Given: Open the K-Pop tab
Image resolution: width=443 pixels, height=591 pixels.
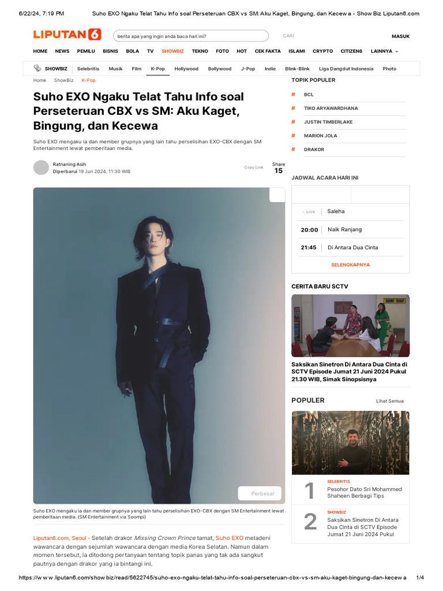Looking at the screenshot, I should pyautogui.click(x=158, y=69).
